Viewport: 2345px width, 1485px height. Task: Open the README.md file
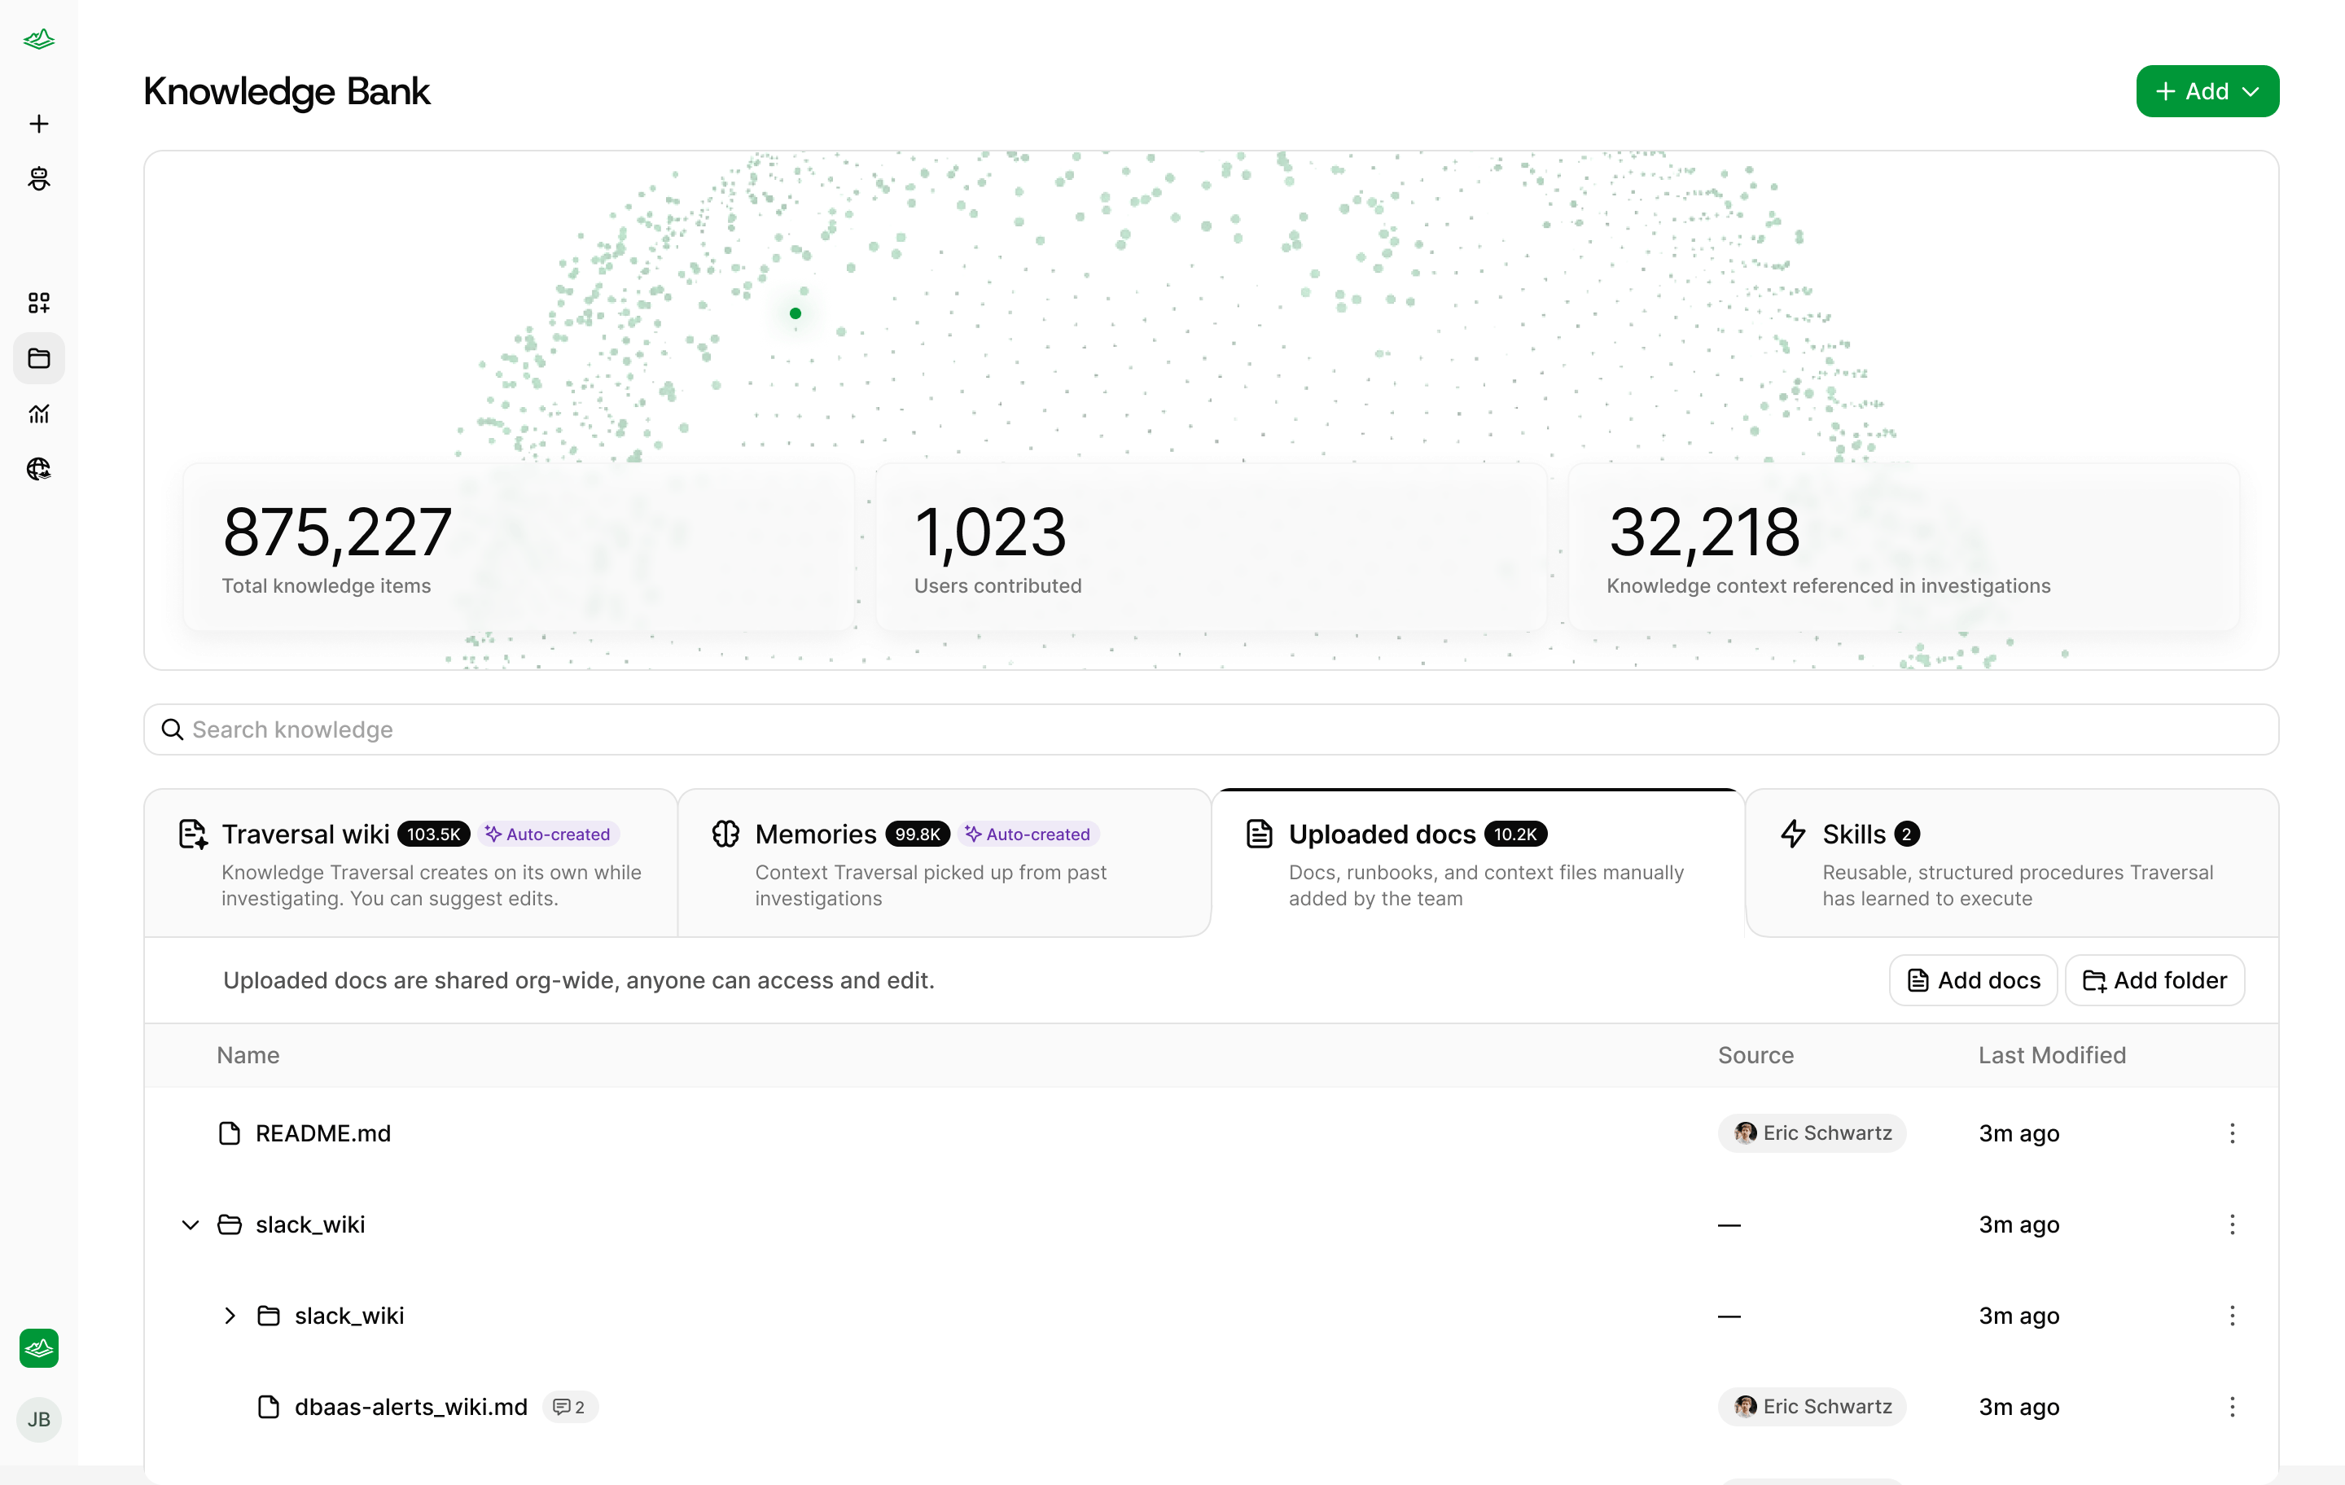(322, 1133)
